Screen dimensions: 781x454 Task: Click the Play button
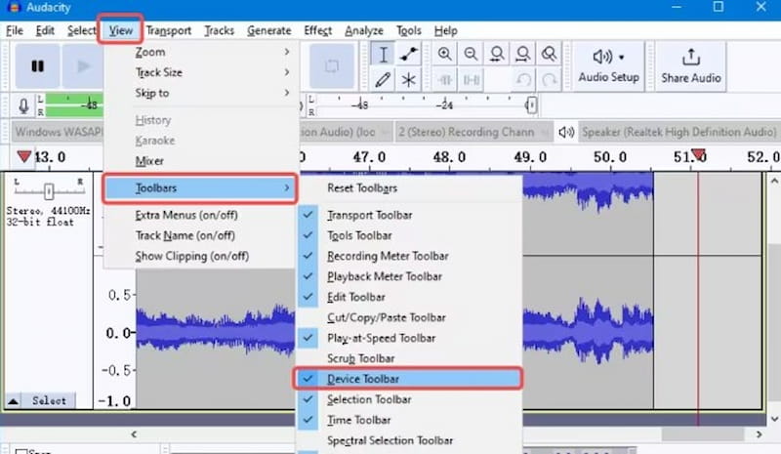click(83, 65)
